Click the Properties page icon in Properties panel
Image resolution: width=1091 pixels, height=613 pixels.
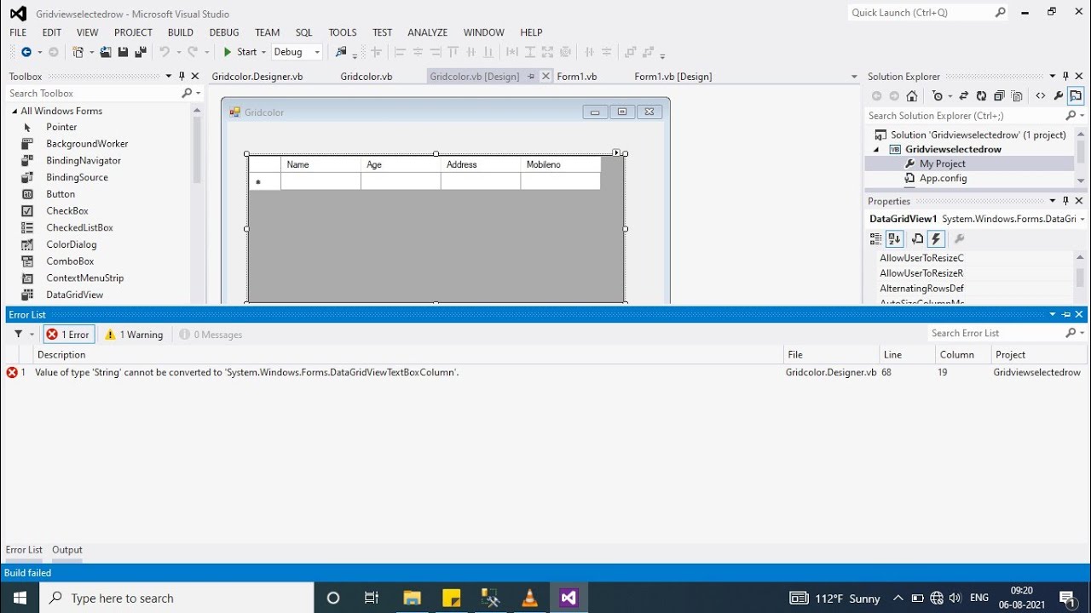tap(918, 239)
